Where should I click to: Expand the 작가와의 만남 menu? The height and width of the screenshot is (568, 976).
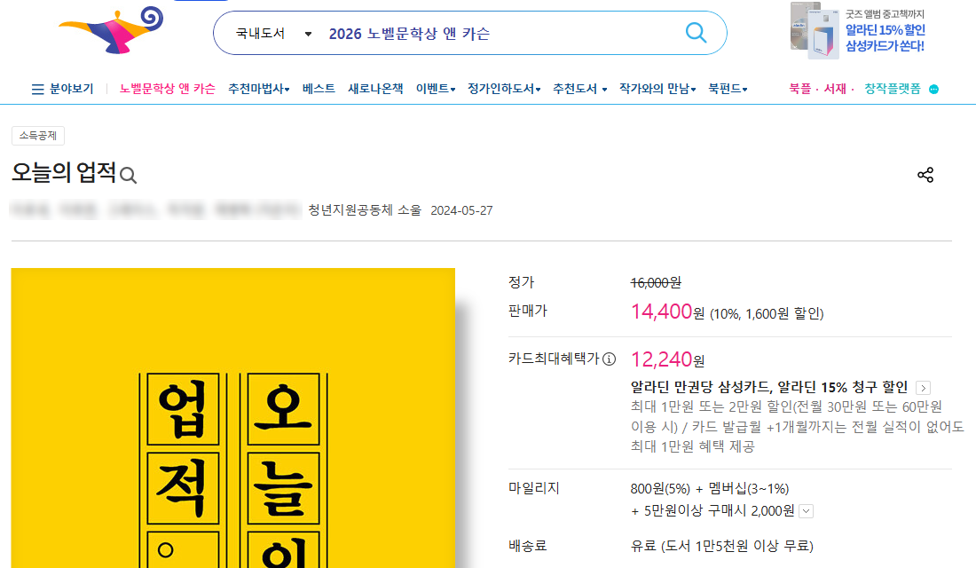click(657, 89)
